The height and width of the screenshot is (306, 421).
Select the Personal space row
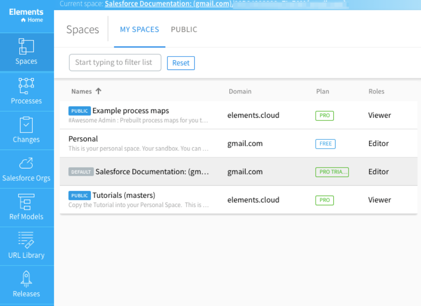tap(238, 143)
